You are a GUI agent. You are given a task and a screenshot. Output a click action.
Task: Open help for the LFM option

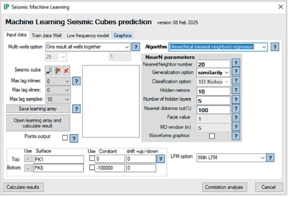click(271, 158)
